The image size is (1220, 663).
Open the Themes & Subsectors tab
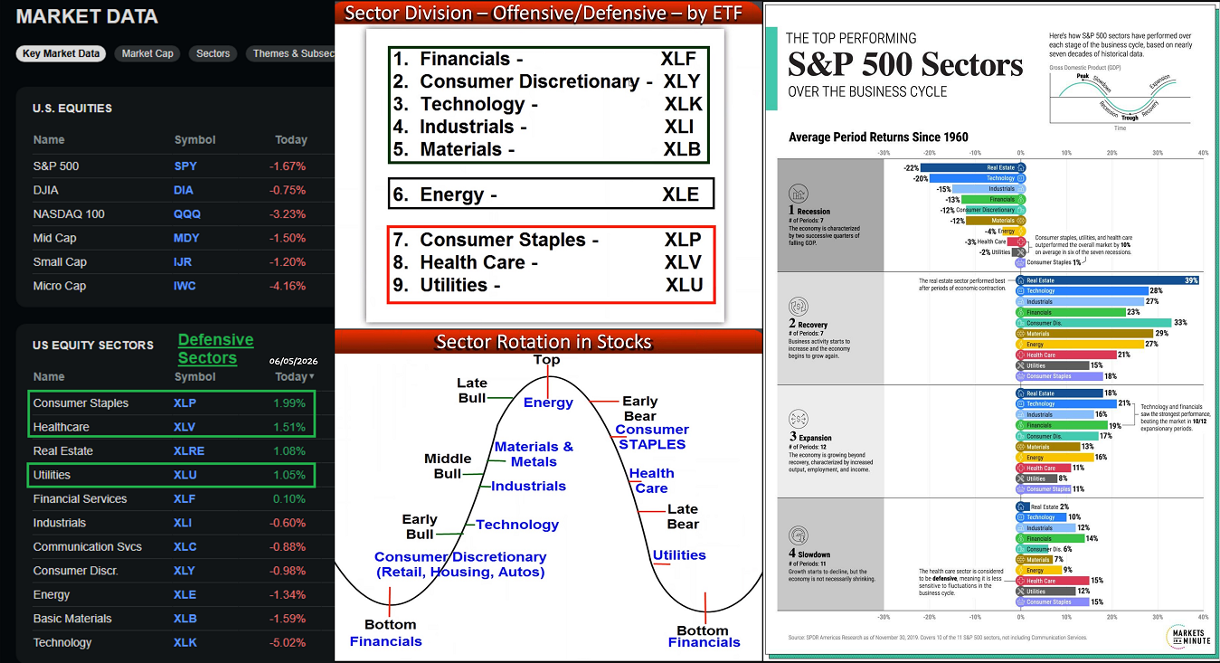tap(289, 53)
